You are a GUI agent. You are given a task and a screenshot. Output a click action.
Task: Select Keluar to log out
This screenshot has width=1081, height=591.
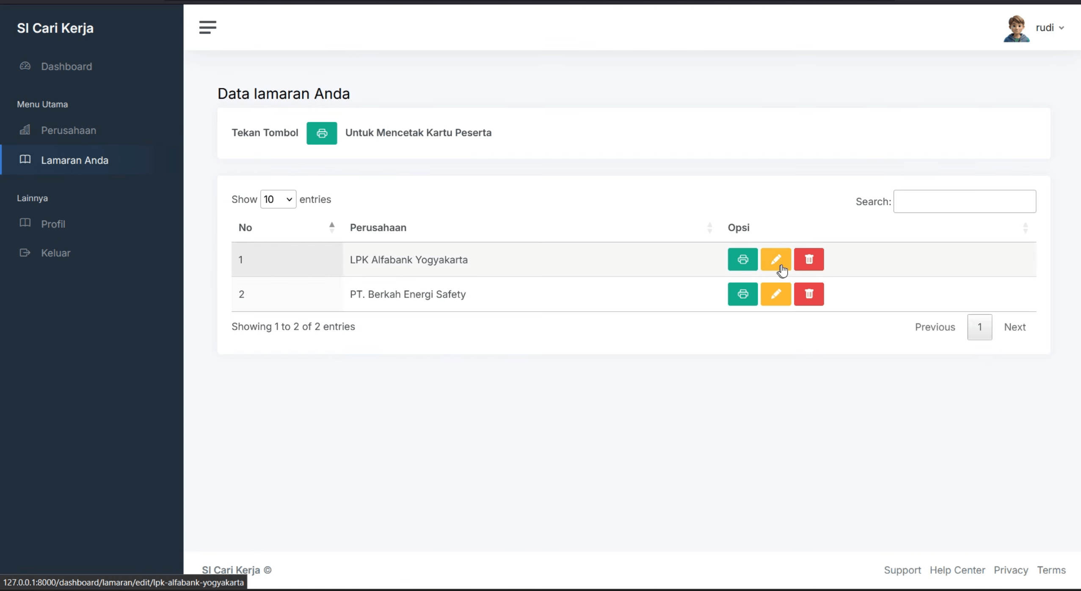(x=55, y=253)
